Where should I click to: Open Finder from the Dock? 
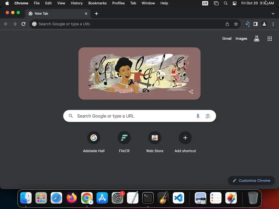click(x=26, y=198)
